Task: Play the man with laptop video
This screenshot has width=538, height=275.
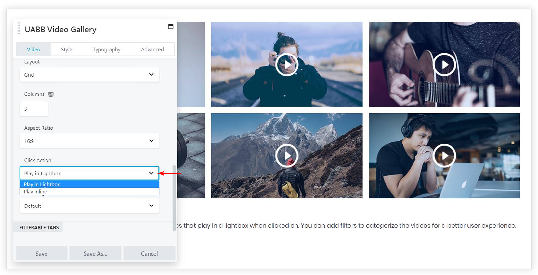Action: [444, 156]
